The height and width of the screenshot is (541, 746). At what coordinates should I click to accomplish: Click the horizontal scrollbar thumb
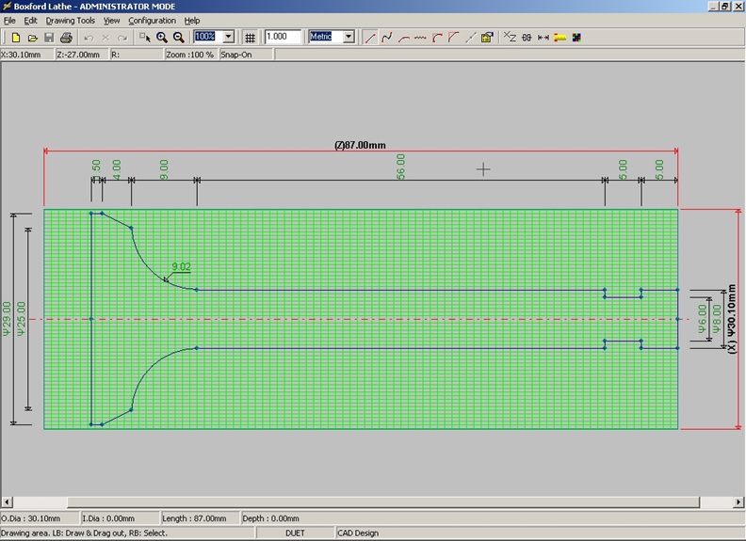pyautogui.click(x=383, y=502)
